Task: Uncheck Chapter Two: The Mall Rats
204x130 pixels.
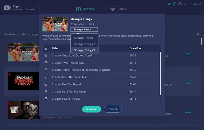Action: 46,63
